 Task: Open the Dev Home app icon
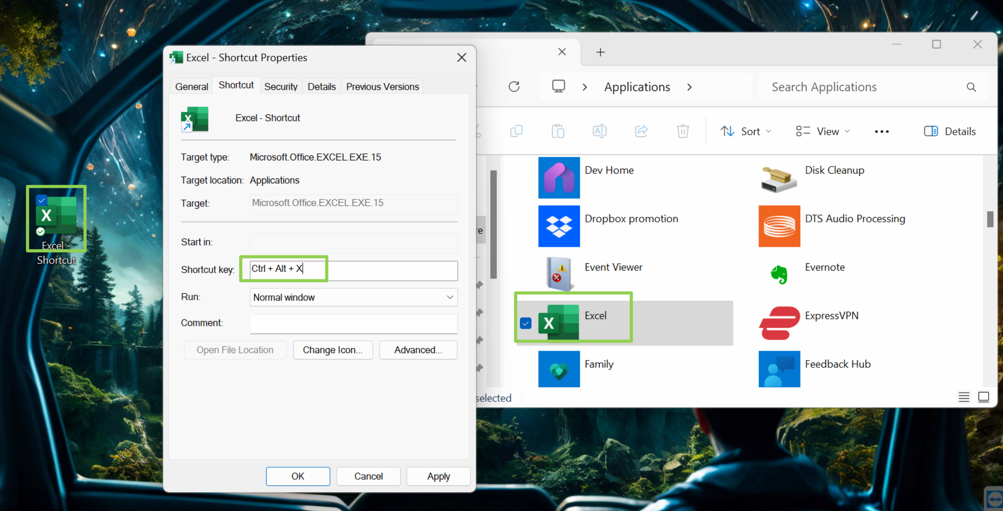pos(559,178)
